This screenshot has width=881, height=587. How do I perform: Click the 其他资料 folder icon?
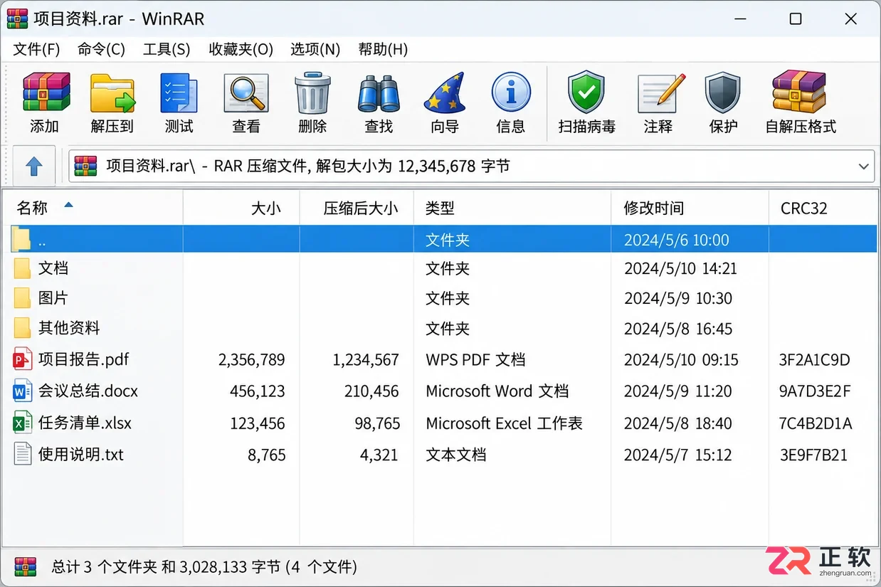[x=22, y=328]
